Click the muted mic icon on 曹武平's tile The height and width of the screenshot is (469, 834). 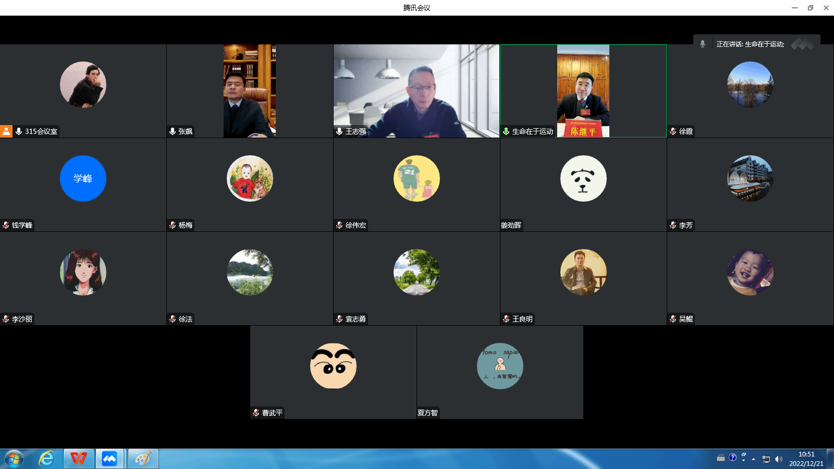point(256,413)
